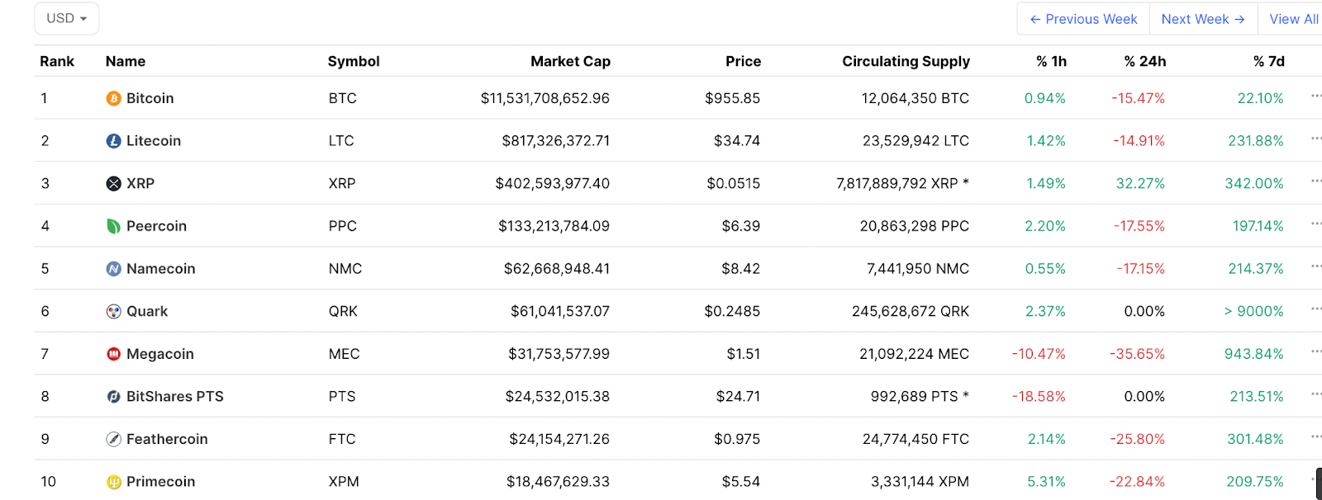The height and width of the screenshot is (500, 1322).
Task: Click the XRP logo icon
Action: pyautogui.click(x=114, y=184)
